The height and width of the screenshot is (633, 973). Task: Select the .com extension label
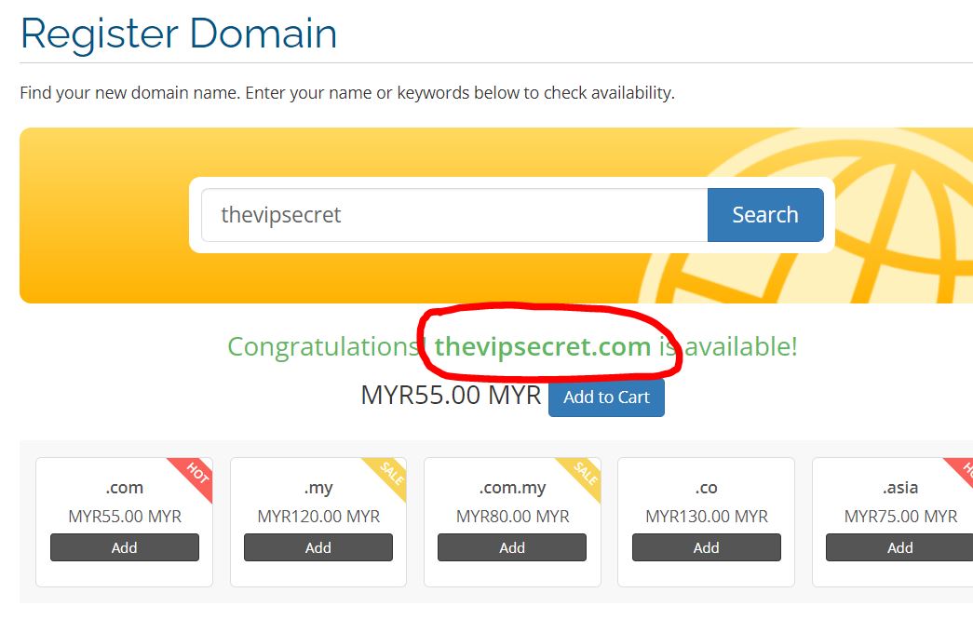coord(125,488)
